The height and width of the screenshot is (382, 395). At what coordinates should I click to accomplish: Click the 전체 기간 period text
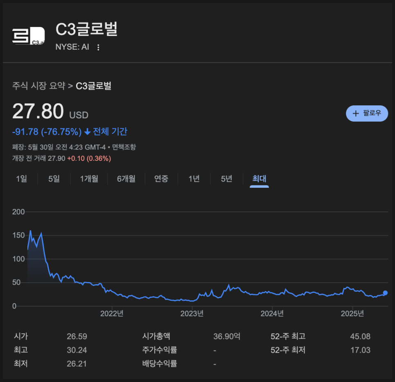(110, 131)
